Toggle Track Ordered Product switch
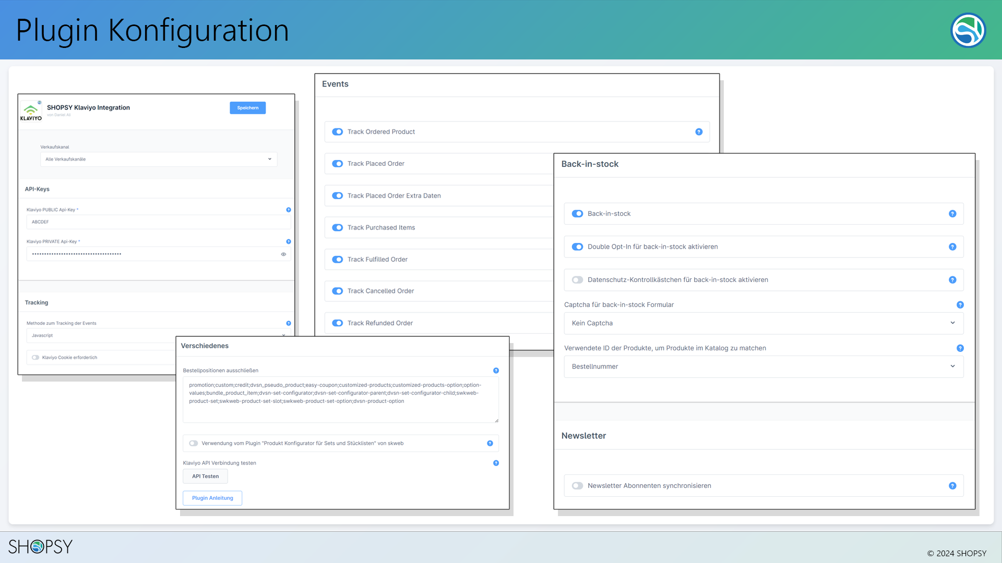The image size is (1002, 563). (x=338, y=132)
